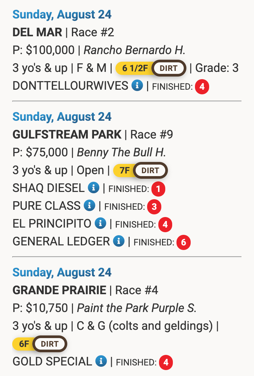
Task: Select horse name SHAQ DIESEL
Action: click(x=48, y=188)
